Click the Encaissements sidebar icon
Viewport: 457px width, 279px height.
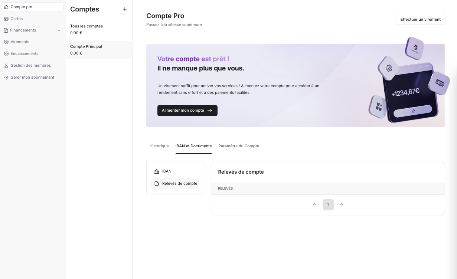point(6,54)
